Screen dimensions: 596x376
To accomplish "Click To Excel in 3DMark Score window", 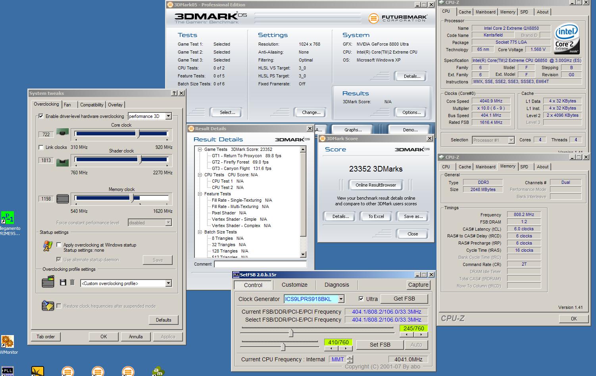I will pos(376,216).
